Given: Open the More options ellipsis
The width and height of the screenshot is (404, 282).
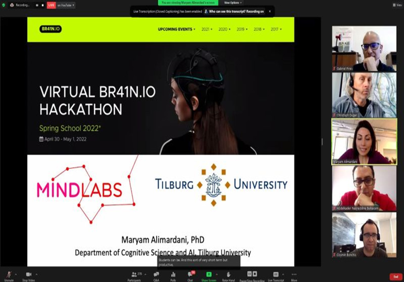Looking at the screenshot, I should pos(294,274).
